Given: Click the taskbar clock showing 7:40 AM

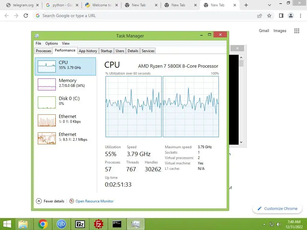Looking at the screenshot, I should tap(294, 224).
